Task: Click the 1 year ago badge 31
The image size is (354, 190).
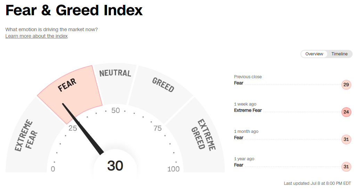Action: [x=346, y=167]
